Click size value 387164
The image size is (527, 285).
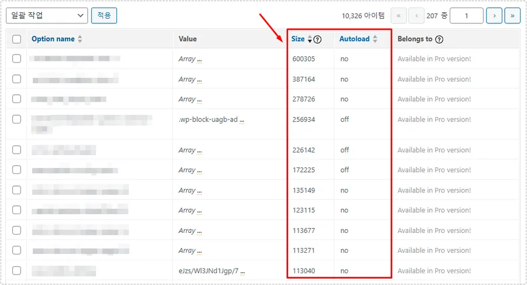303,80
